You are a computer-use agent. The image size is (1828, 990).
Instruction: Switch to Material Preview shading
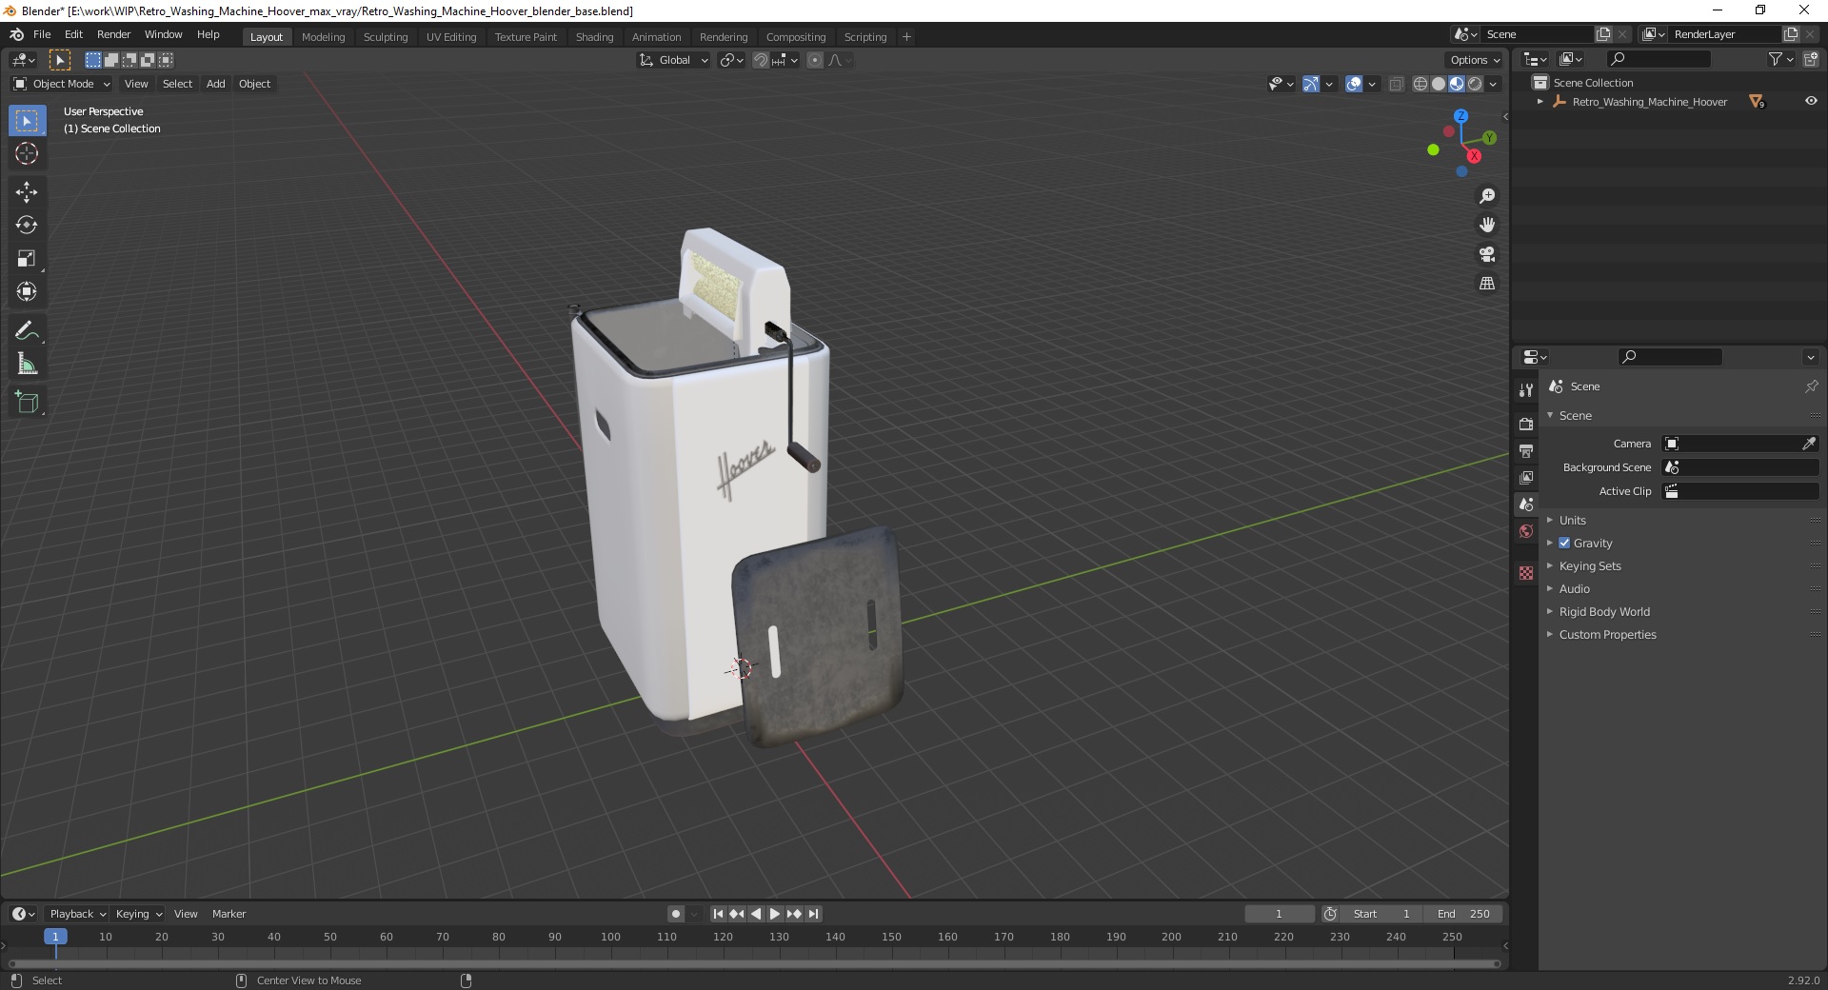(1457, 84)
